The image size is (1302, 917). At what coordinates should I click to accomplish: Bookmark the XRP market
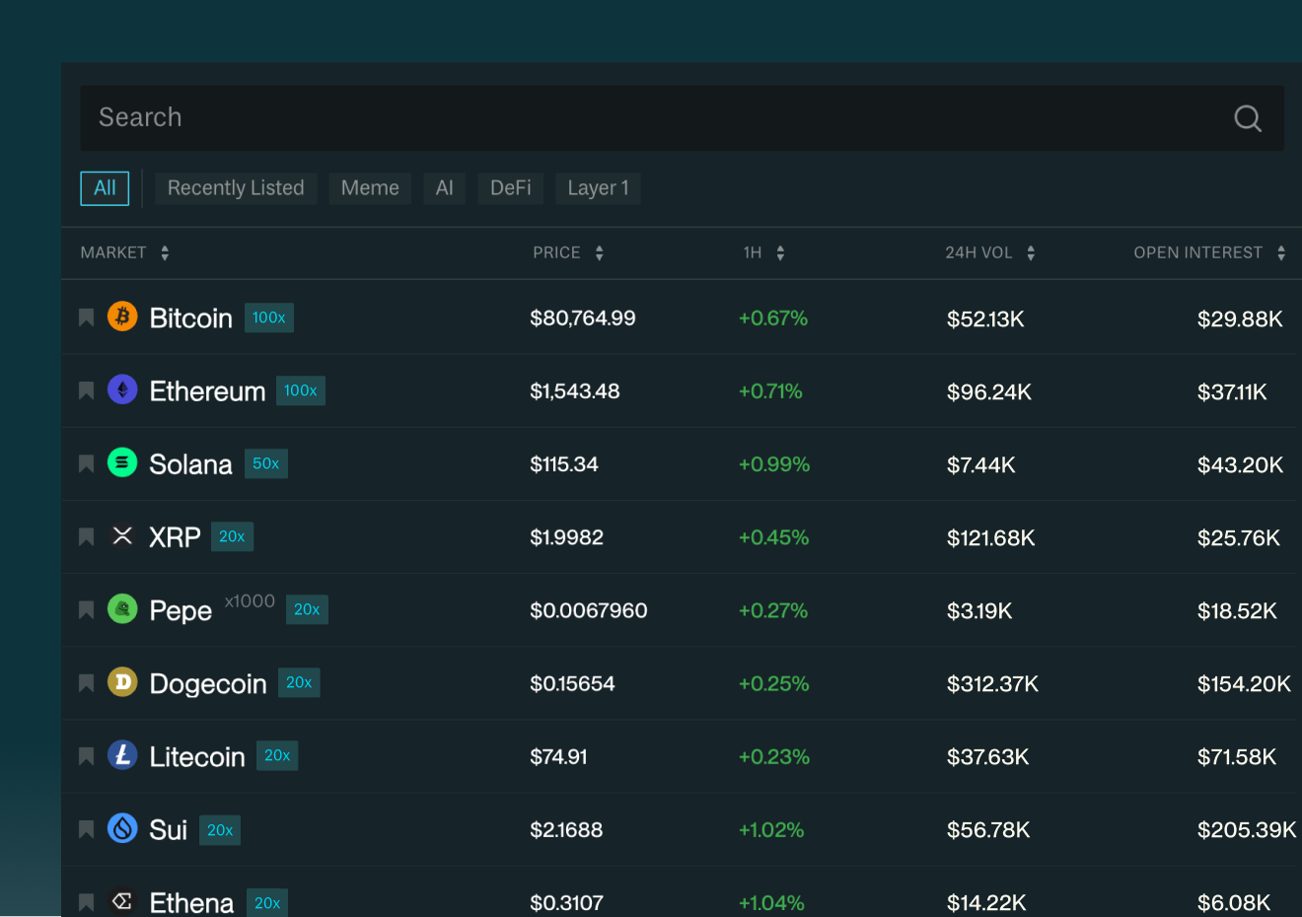coord(87,536)
